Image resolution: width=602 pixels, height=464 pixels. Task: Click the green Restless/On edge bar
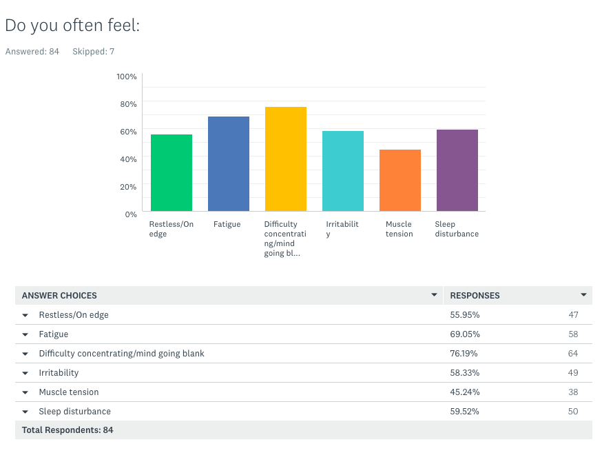(x=172, y=172)
